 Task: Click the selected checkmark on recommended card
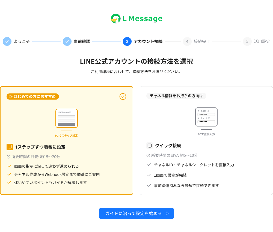click(123, 96)
